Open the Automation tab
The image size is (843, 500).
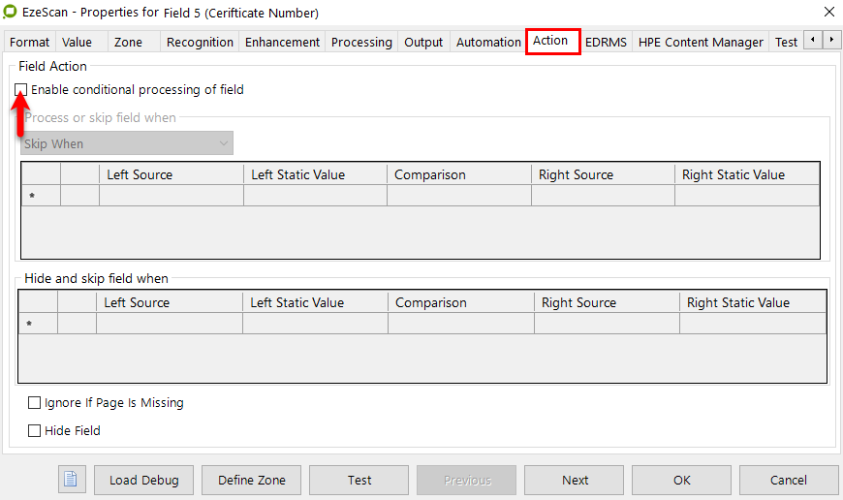[x=488, y=42]
